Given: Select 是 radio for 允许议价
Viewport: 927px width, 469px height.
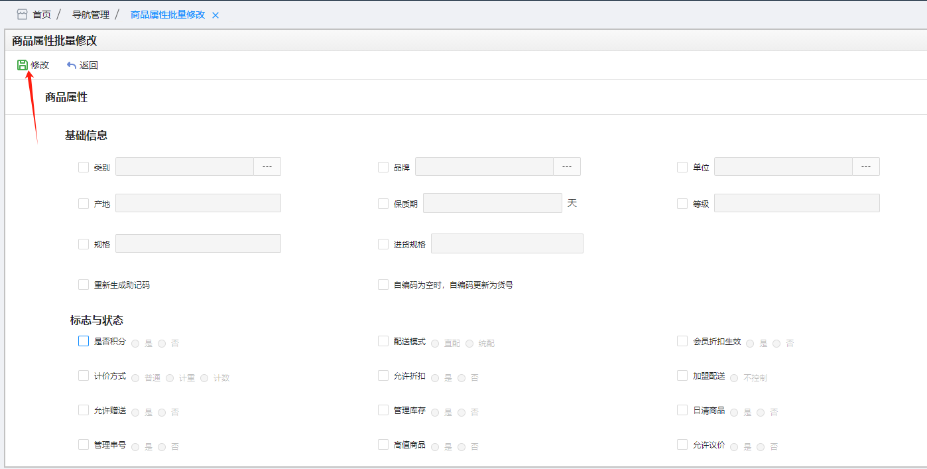Looking at the screenshot, I should (734, 447).
